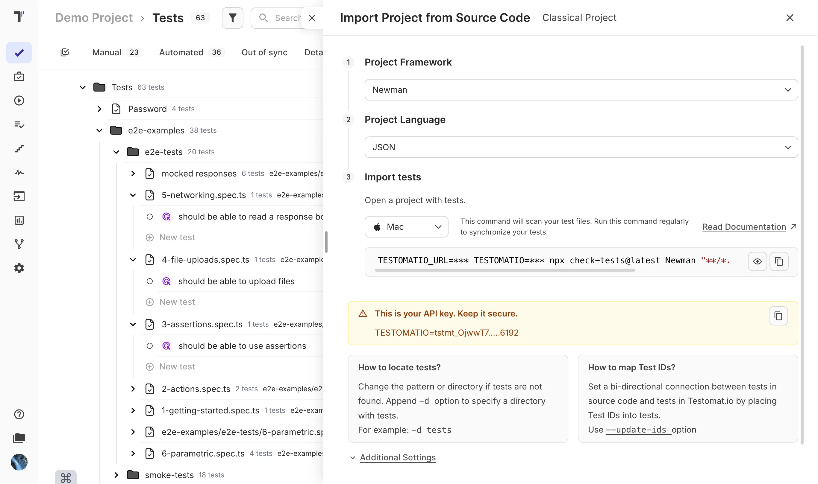The height and width of the screenshot is (484, 818).
Task: Expand the Password suite
Action: click(100, 109)
